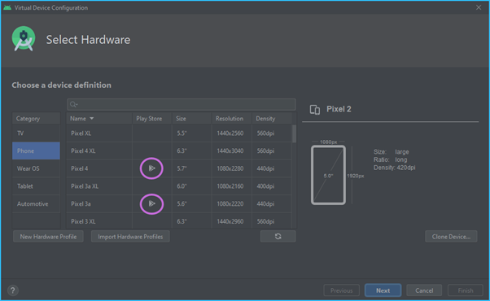Image resolution: width=490 pixels, height=301 pixels.
Task: Click the device icon beside Pixel 2
Action: point(315,110)
